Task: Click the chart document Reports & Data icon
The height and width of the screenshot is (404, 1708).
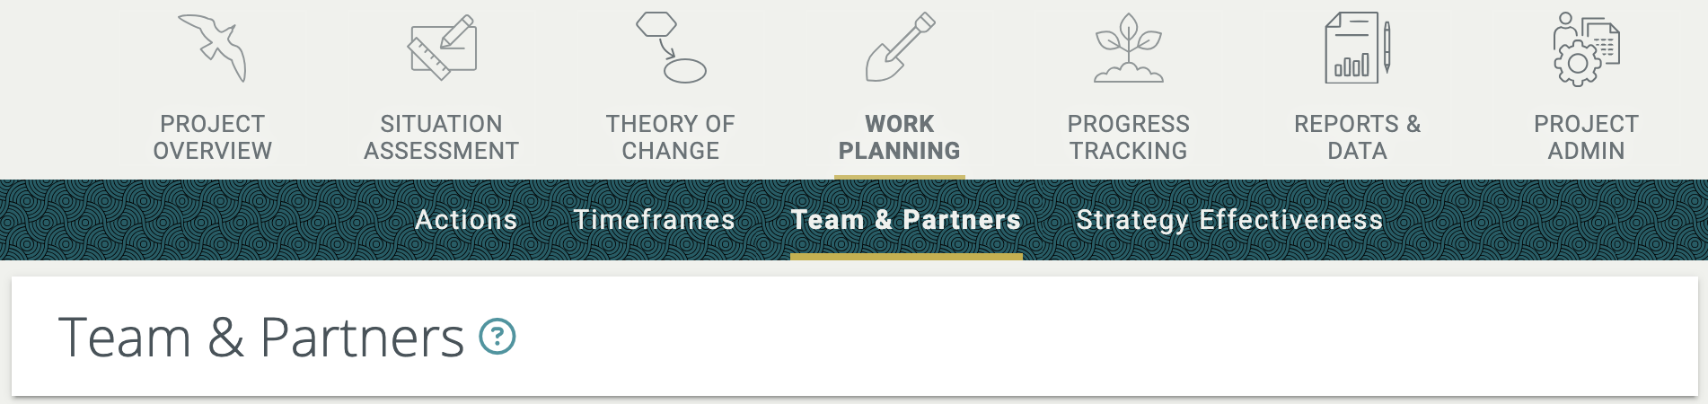Action: [1357, 48]
